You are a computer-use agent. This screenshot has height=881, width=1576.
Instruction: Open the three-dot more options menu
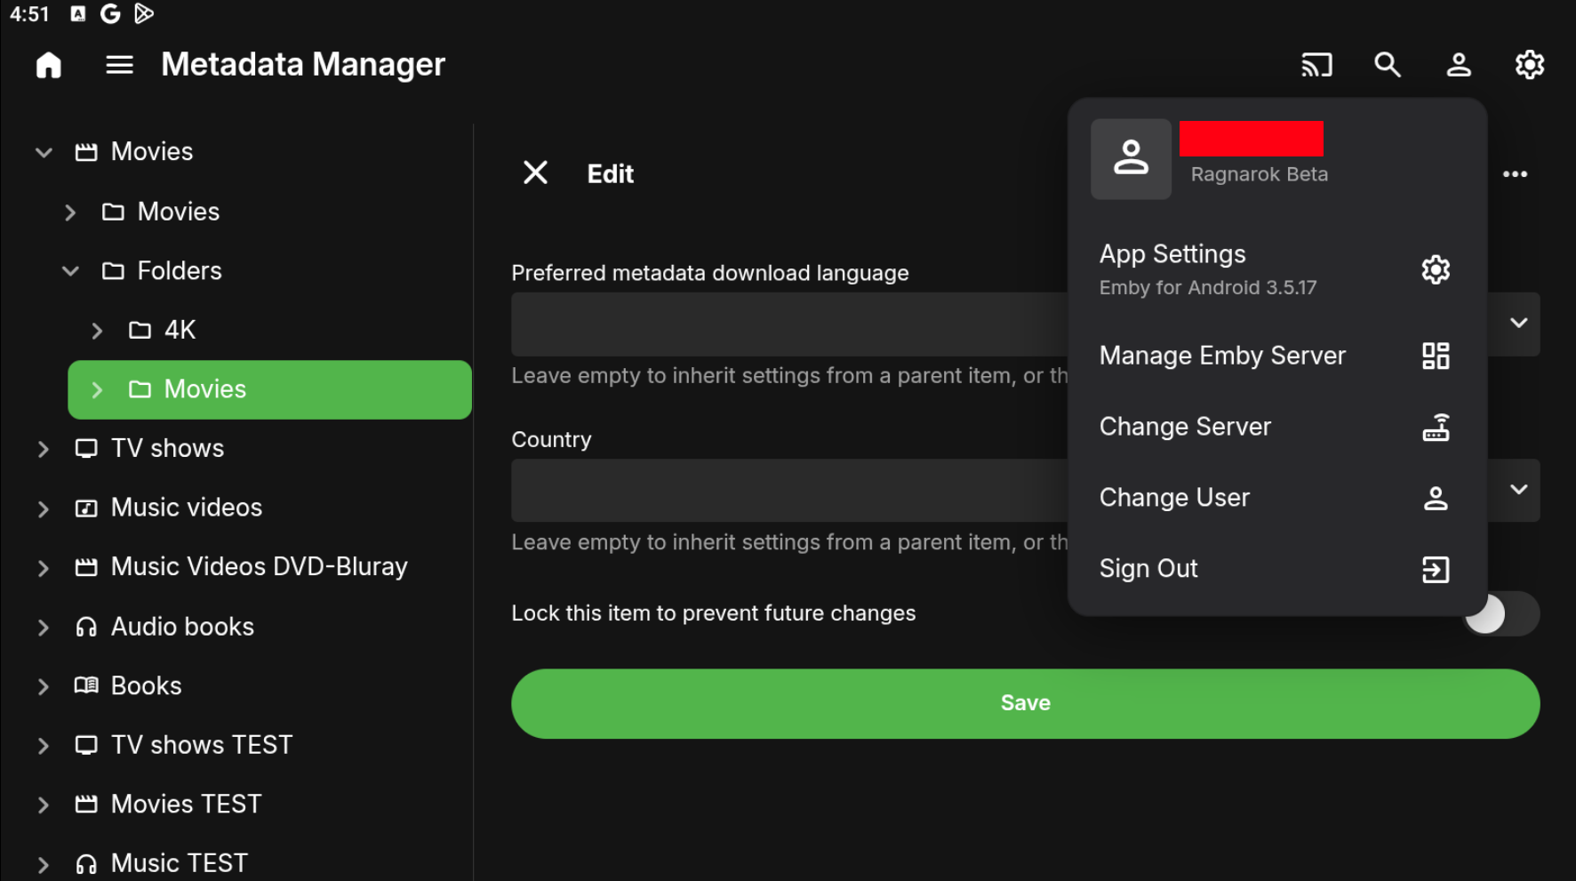click(1515, 174)
